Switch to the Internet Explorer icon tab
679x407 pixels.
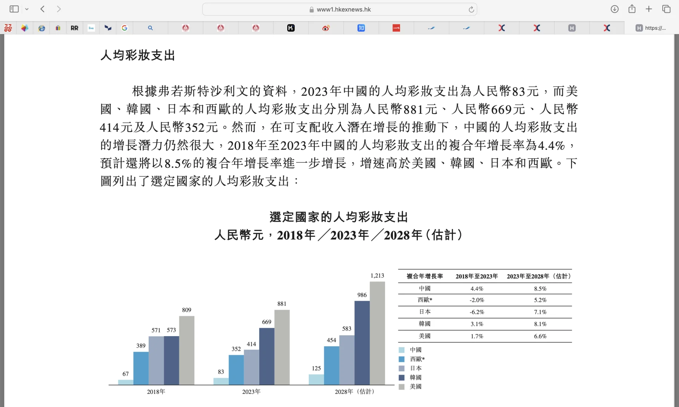click(x=42, y=28)
